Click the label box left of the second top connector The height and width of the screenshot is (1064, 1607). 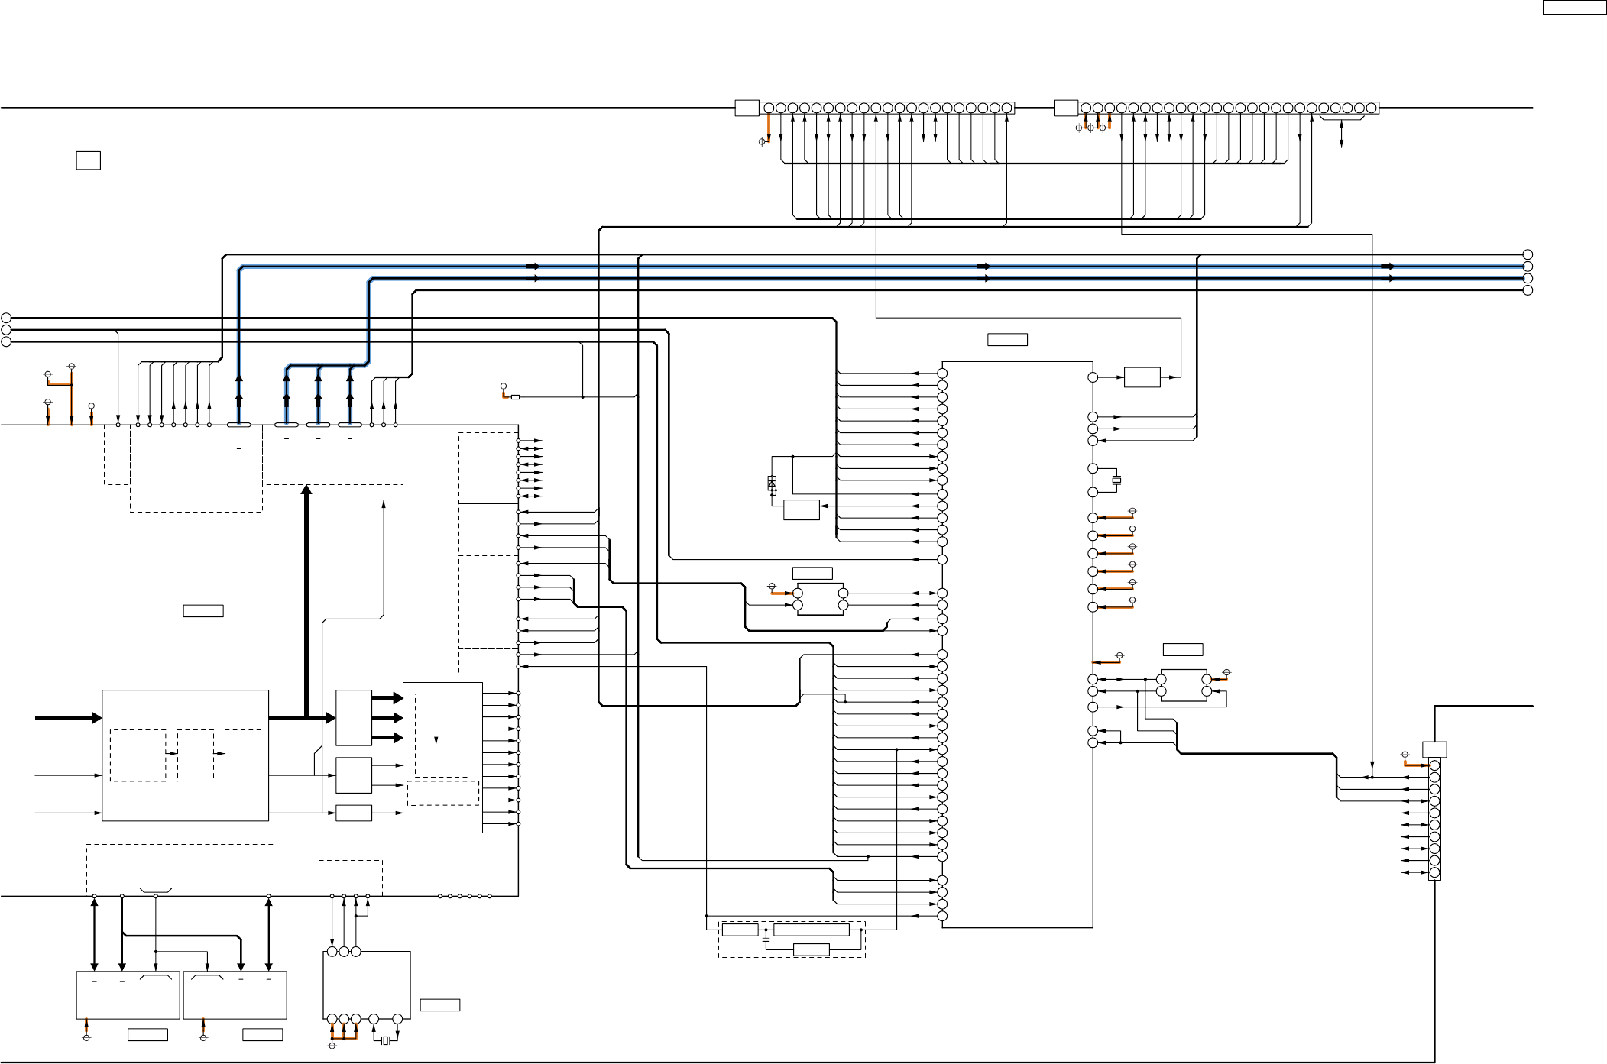[x=1065, y=108]
